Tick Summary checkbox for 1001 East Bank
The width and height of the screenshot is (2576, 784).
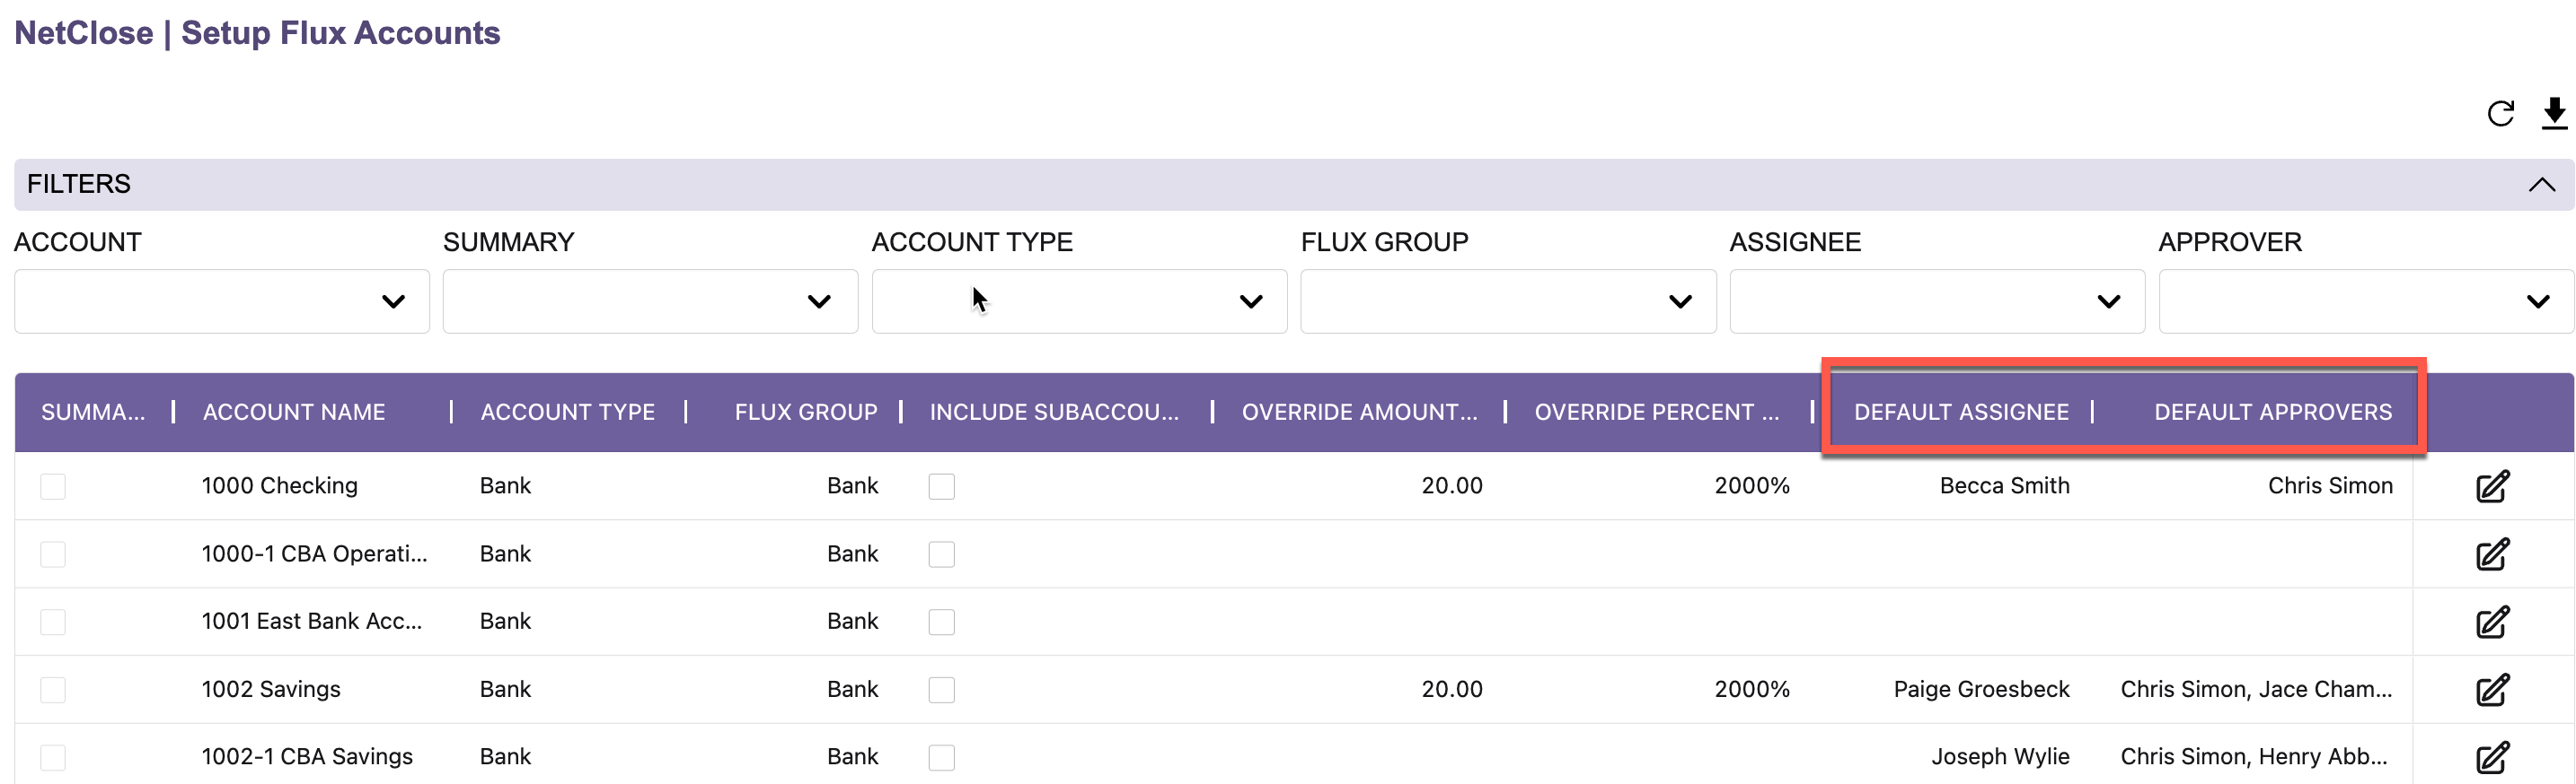(x=53, y=623)
